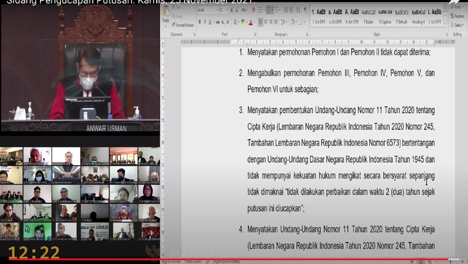
Task: Open the Underline style dropdown arrow
Action: (213, 22)
